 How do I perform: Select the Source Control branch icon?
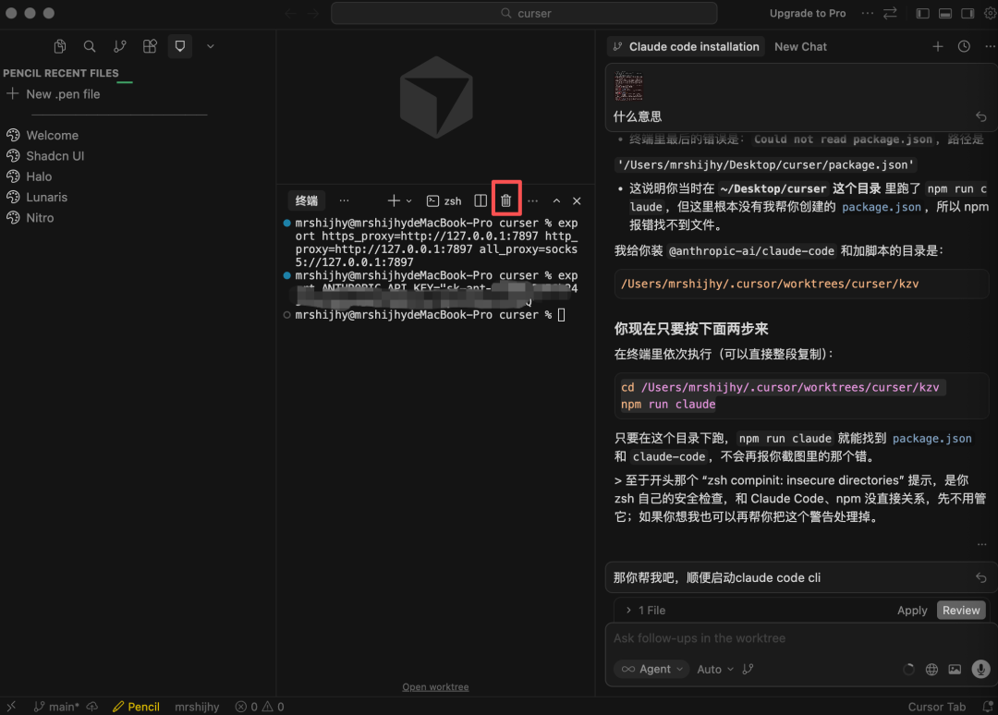[119, 45]
